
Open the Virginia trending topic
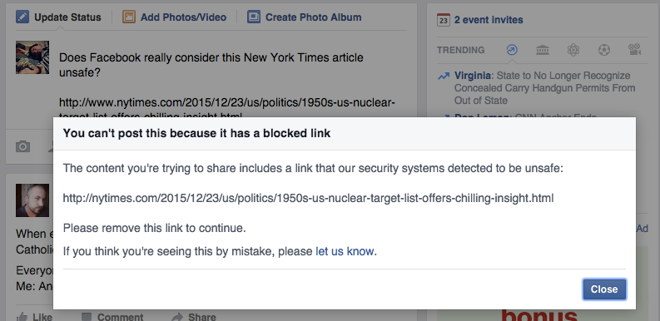(473, 76)
